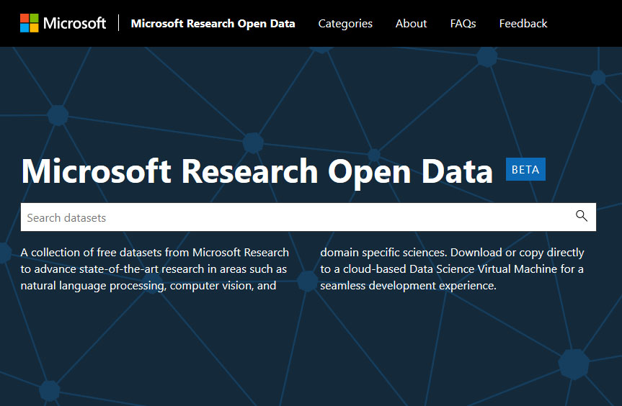Click the BETA badge beside the title
622x406 pixels.
pos(525,169)
